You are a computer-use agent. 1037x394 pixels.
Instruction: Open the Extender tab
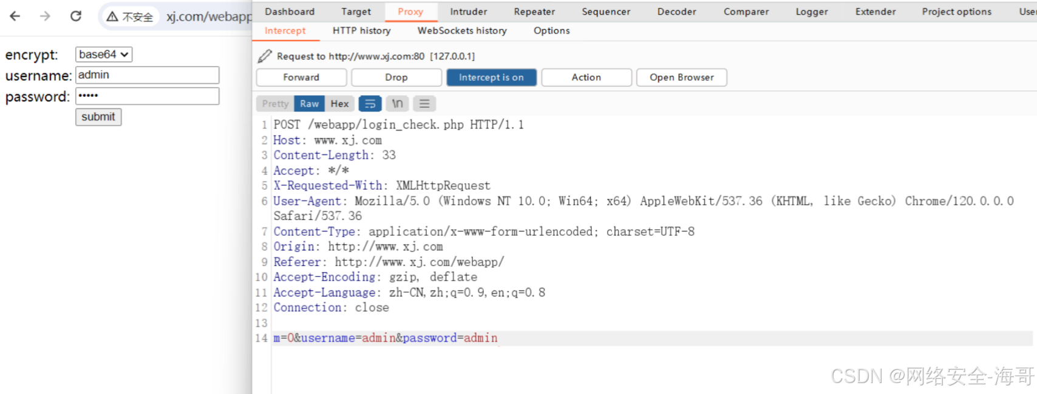(875, 12)
